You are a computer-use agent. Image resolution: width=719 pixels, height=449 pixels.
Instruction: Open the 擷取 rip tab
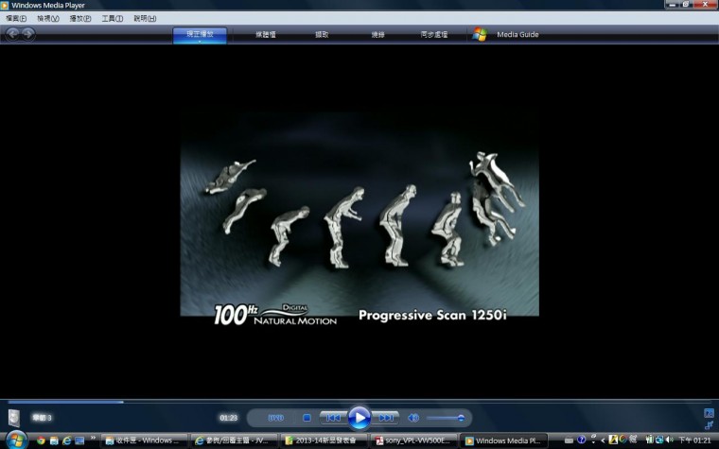click(322, 34)
